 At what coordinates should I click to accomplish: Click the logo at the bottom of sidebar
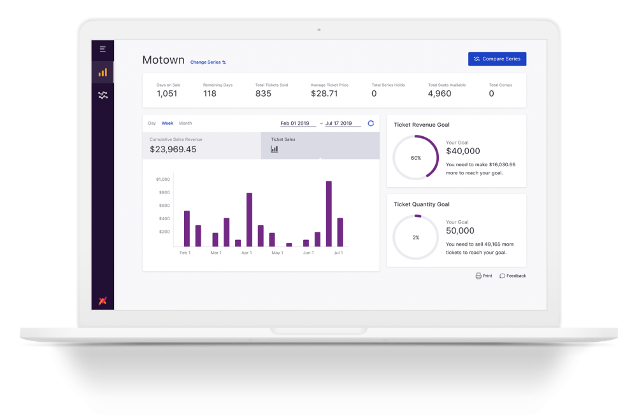pyautogui.click(x=102, y=301)
